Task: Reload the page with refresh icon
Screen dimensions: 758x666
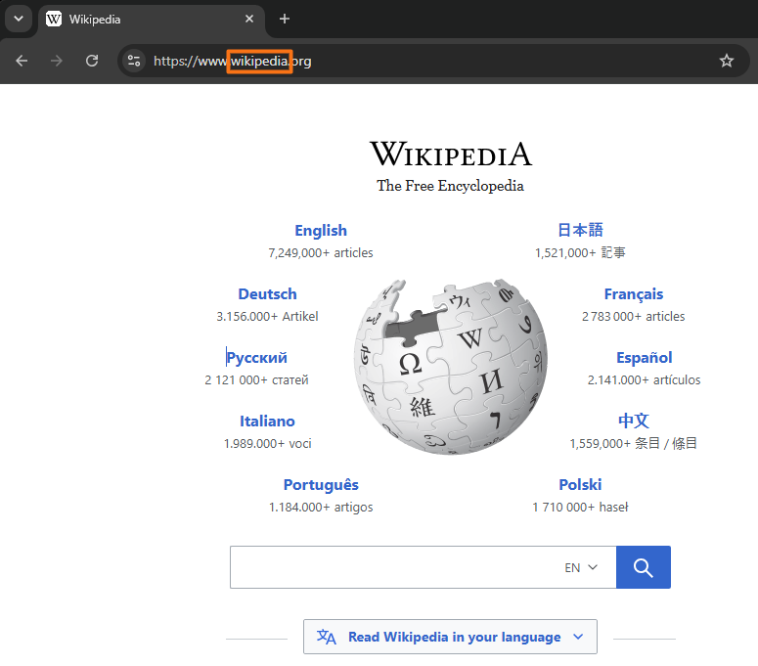Action: point(92,61)
